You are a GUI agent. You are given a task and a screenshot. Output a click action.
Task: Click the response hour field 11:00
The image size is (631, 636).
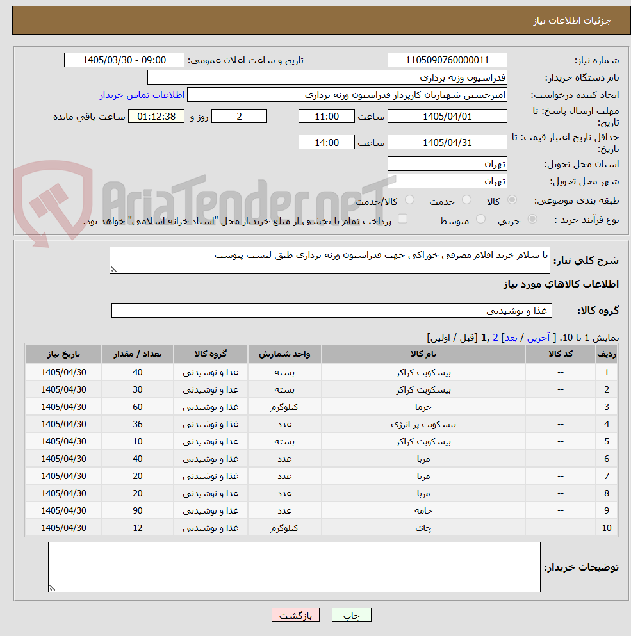pos(327,117)
